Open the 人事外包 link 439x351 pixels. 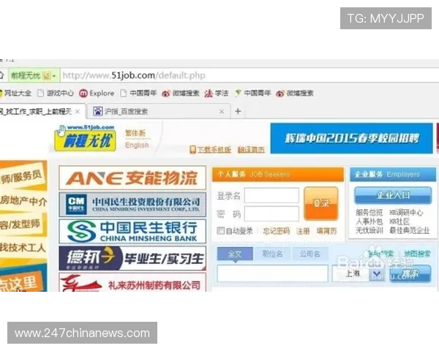point(369,222)
